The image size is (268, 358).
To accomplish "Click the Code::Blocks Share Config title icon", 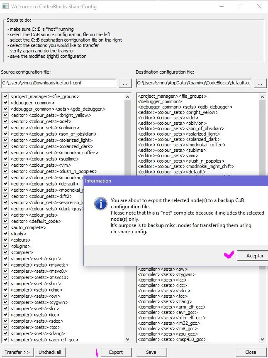I will pos(5,6).
